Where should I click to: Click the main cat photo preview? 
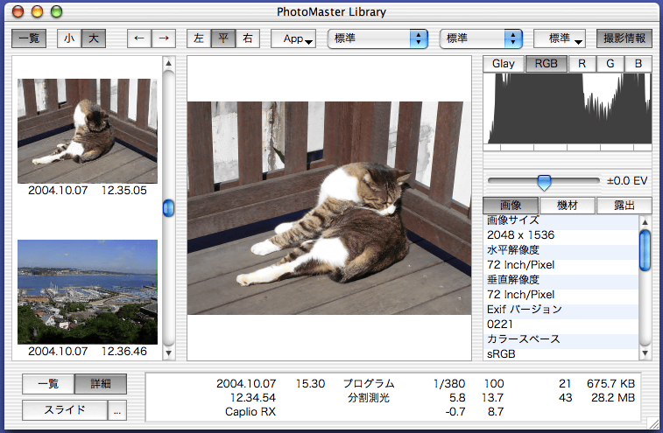coord(329,208)
